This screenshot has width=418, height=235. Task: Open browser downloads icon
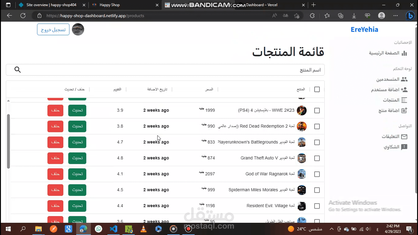[x=354, y=16]
